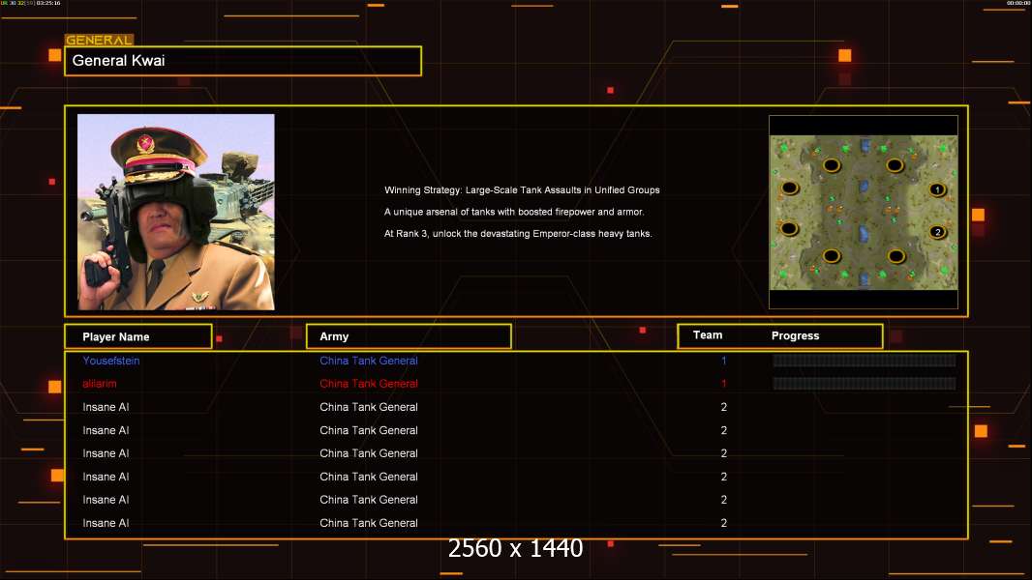Click the Player Name column header
Screen dimensions: 1032x580
(137, 336)
